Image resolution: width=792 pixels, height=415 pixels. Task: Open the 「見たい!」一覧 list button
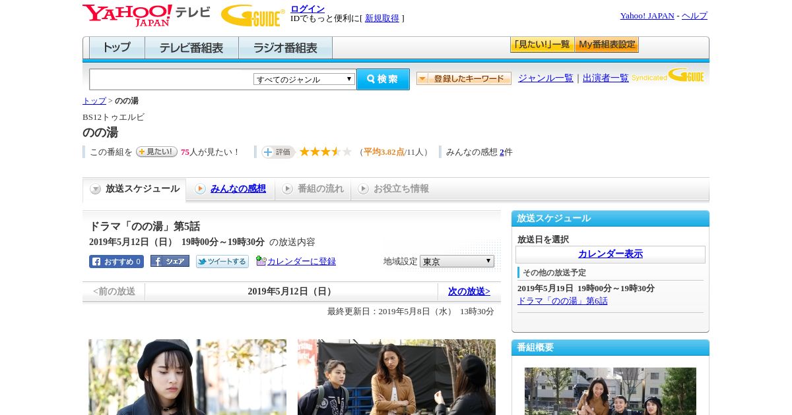[x=542, y=45]
